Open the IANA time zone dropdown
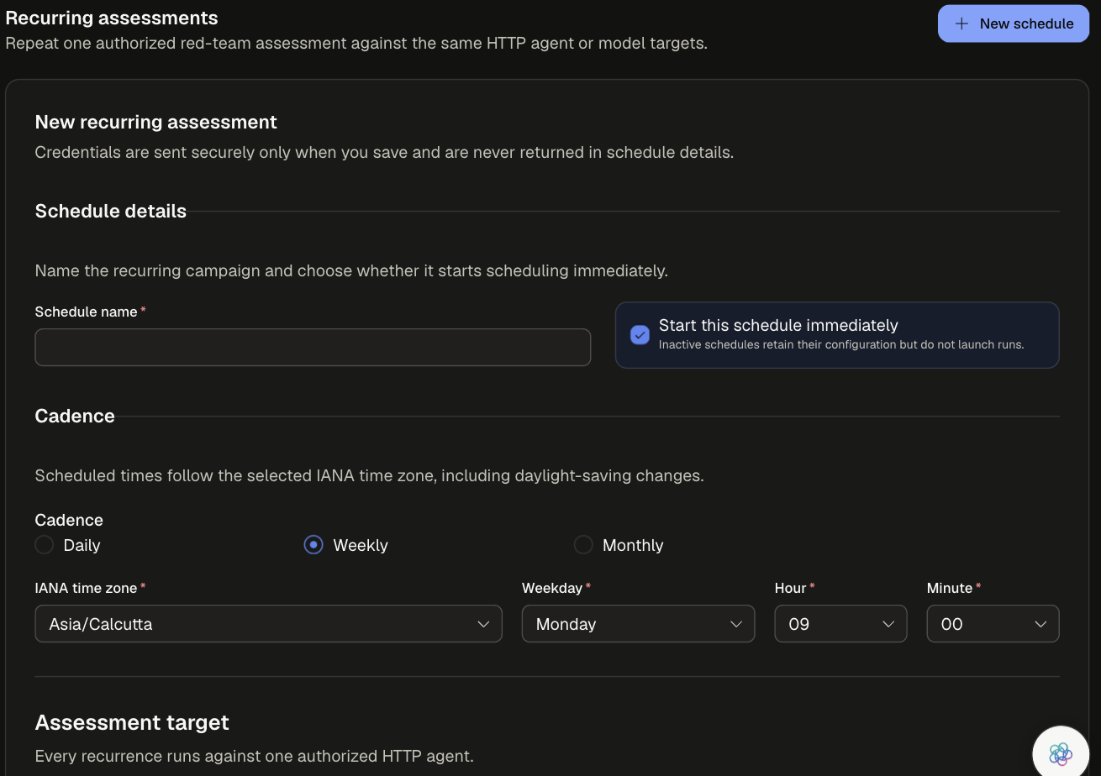The height and width of the screenshot is (776, 1101). pyautogui.click(x=268, y=624)
